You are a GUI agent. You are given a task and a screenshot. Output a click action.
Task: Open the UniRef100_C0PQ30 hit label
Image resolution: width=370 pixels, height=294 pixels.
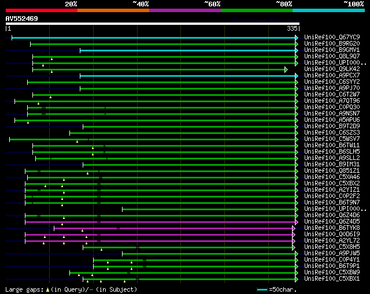pos(332,107)
